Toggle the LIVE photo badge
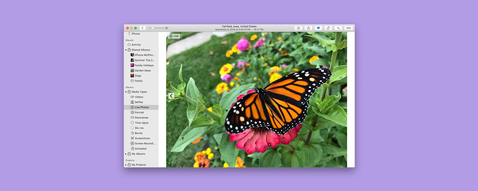This screenshot has width=478, height=191. tap(174, 36)
